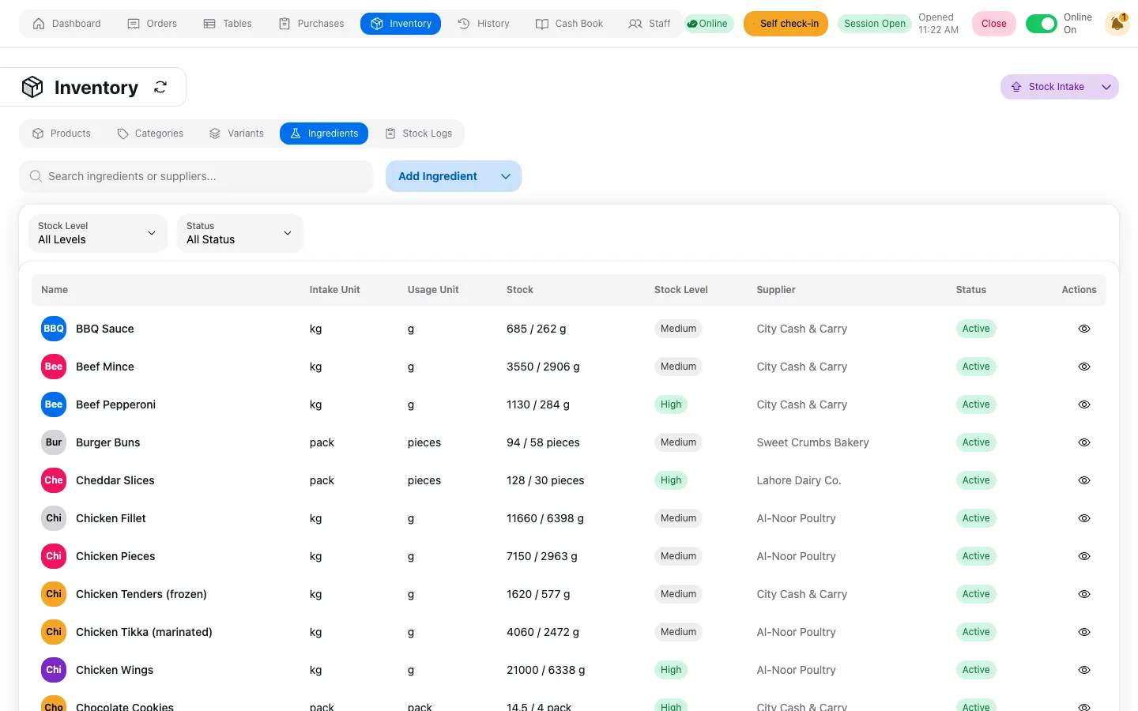
Task: Click the search magnifier icon
Action: tap(36, 176)
